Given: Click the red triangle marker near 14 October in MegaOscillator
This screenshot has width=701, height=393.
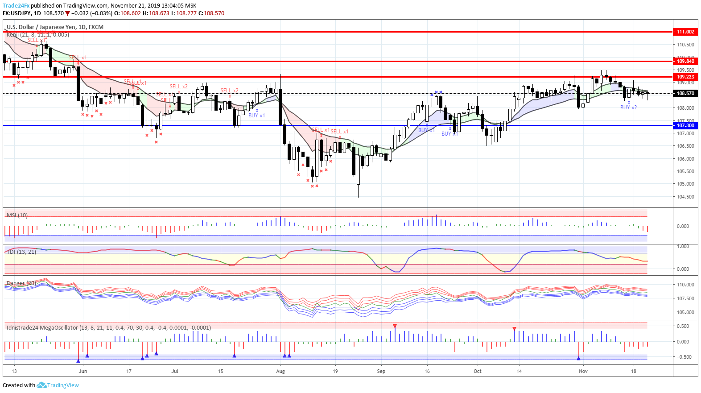Looking at the screenshot, I should pos(514,329).
